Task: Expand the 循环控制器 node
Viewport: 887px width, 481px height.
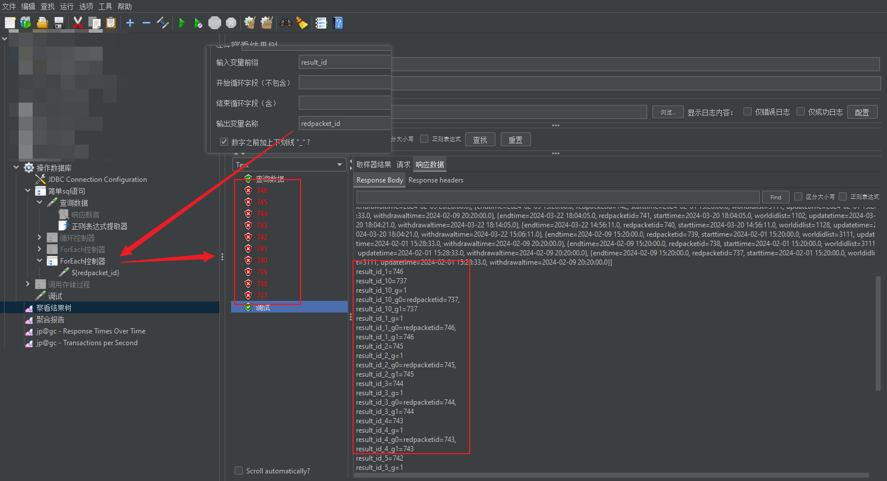Action: [39, 238]
